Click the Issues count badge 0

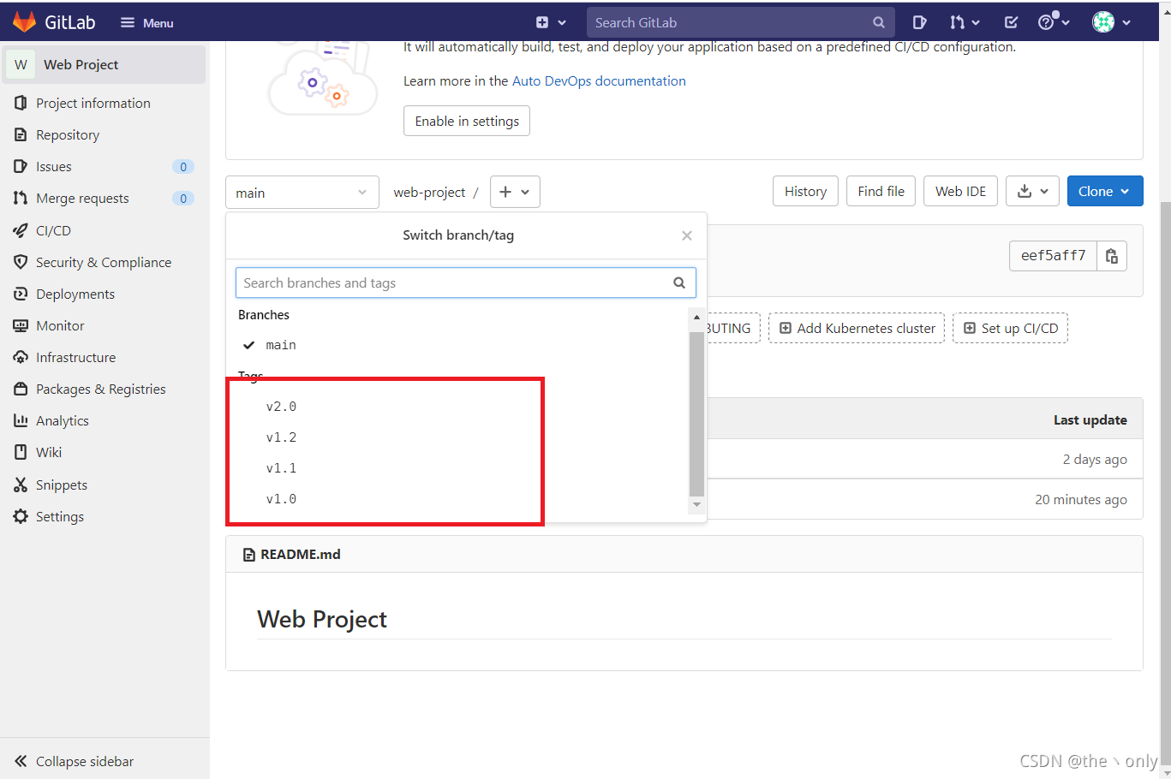[x=183, y=167]
